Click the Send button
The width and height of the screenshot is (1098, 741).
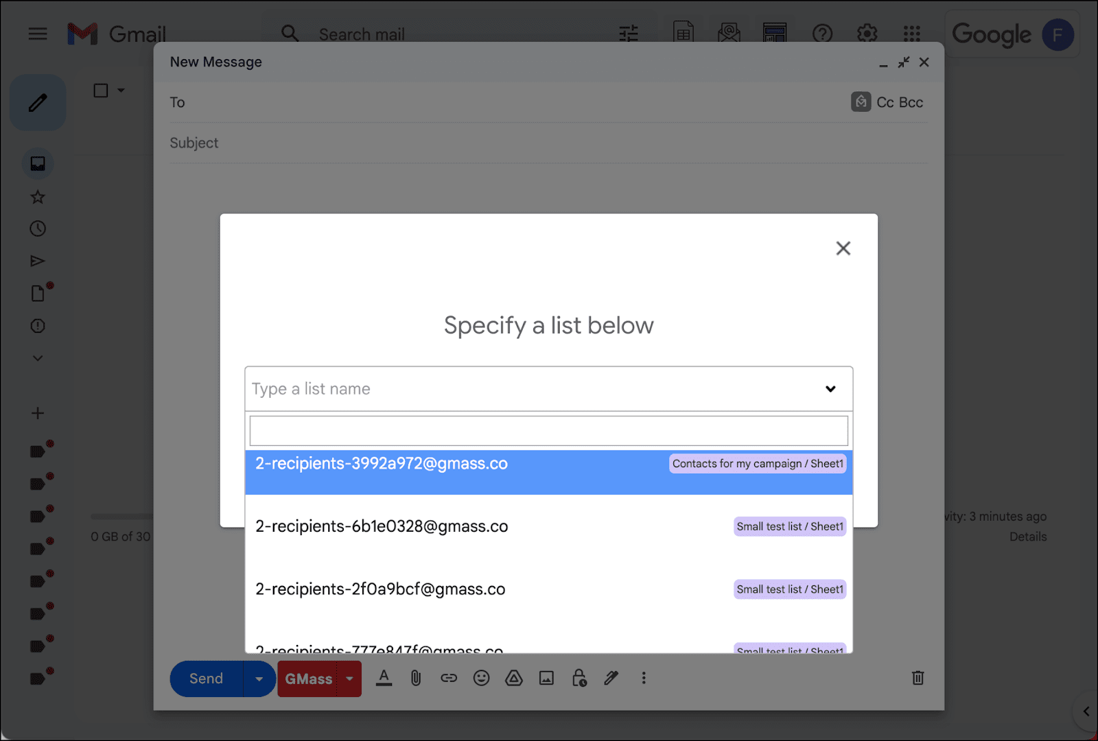(x=206, y=679)
